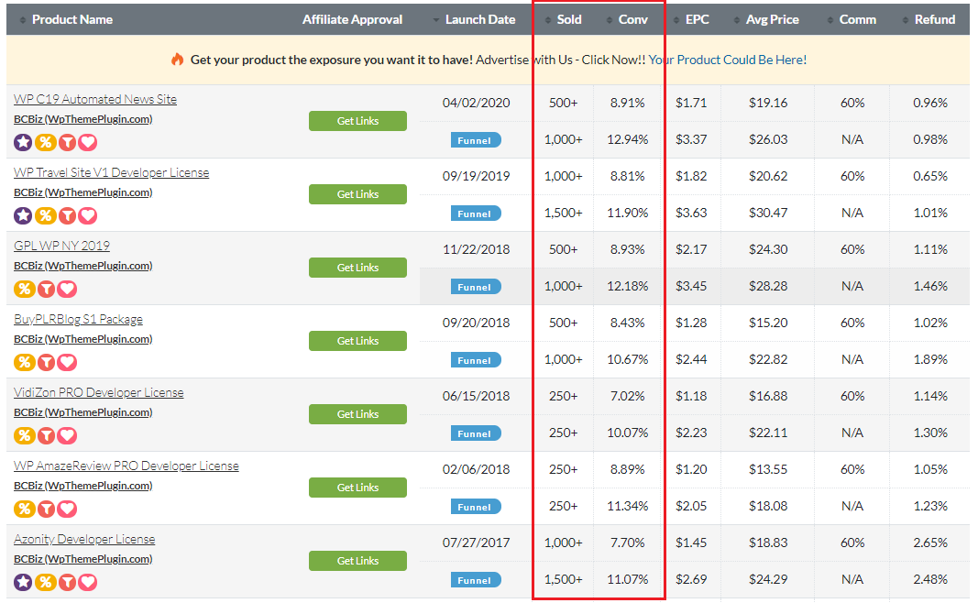Viewport: 978px width, 603px height.
Task: Click the blue Funnel badge for WP Travel Site
Action: click(476, 214)
